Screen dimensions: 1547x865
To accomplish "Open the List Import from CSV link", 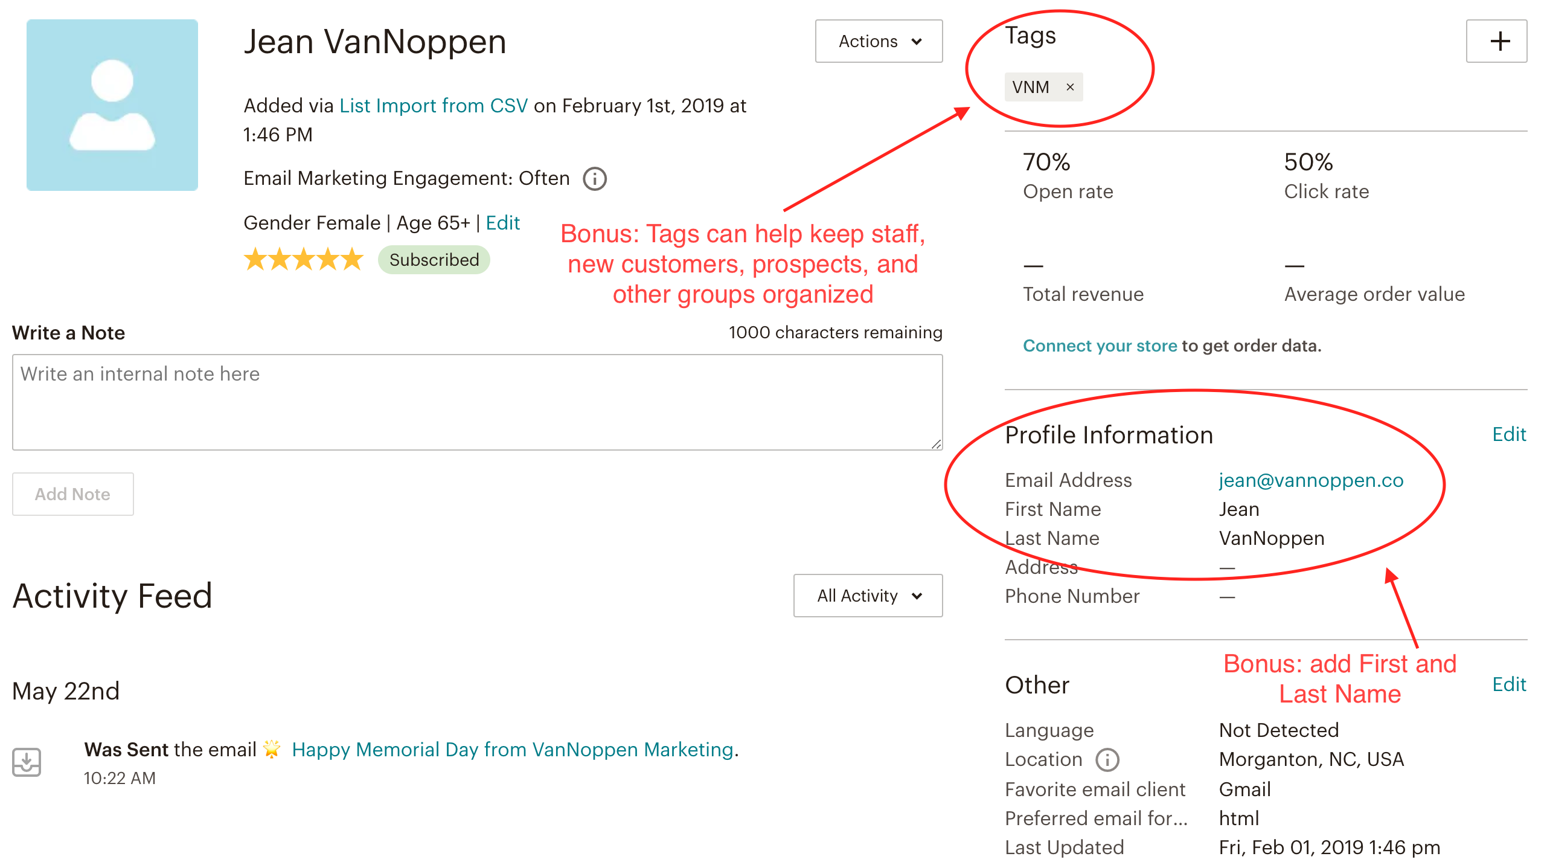I will [x=434, y=106].
